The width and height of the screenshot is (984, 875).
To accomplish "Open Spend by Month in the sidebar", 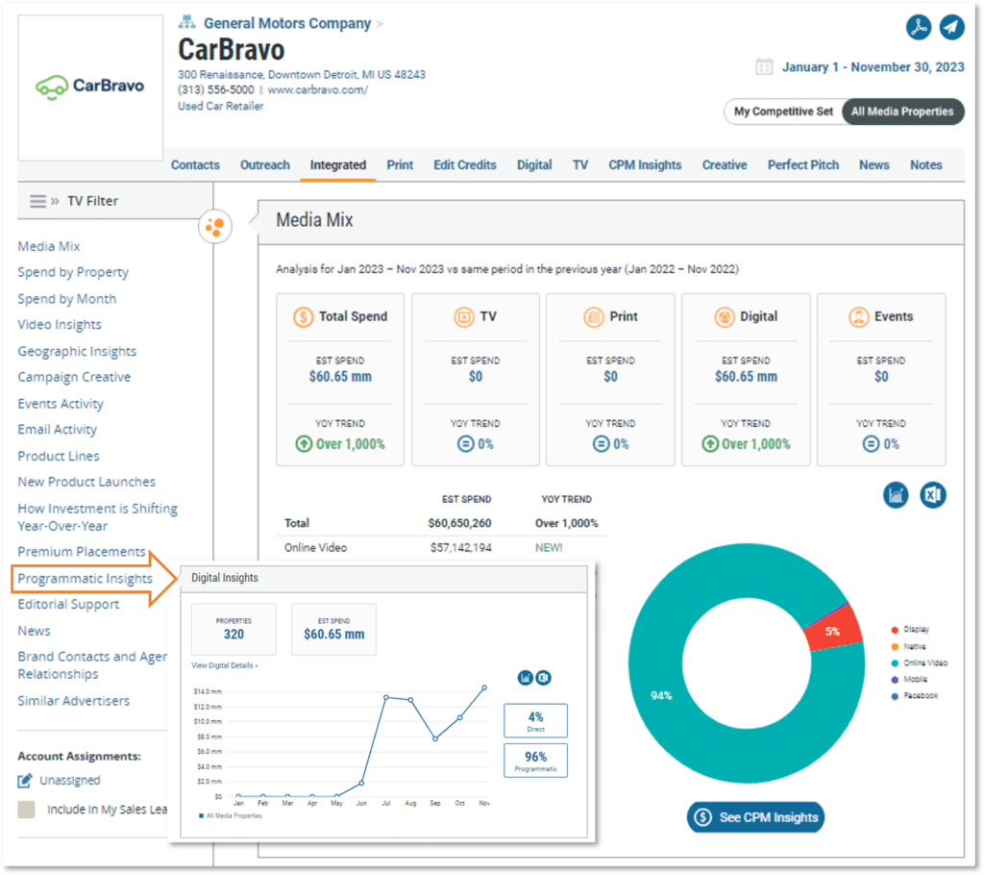I will click(66, 299).
